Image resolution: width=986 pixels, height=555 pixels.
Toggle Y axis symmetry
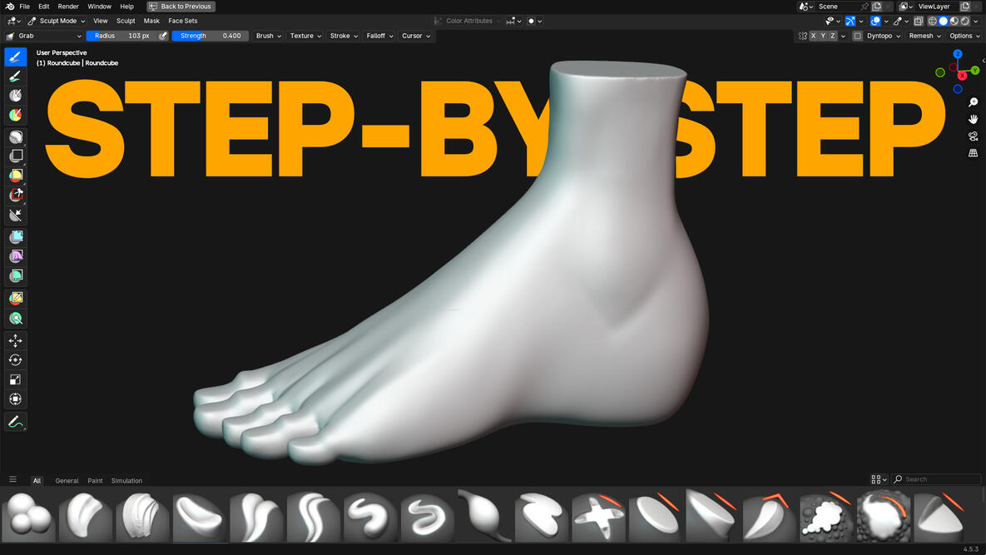(822, 36)
